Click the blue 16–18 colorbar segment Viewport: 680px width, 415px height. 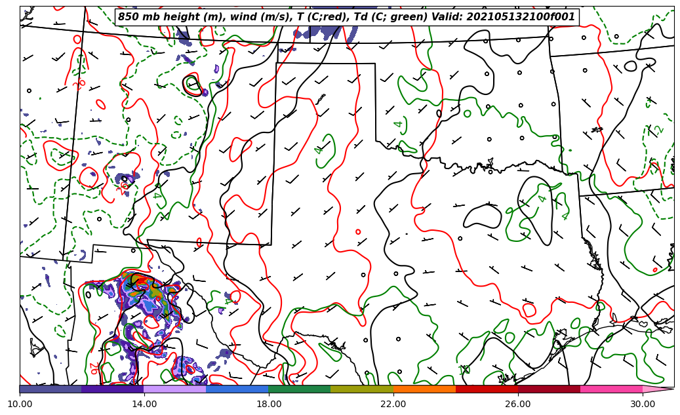pos(237,389)
